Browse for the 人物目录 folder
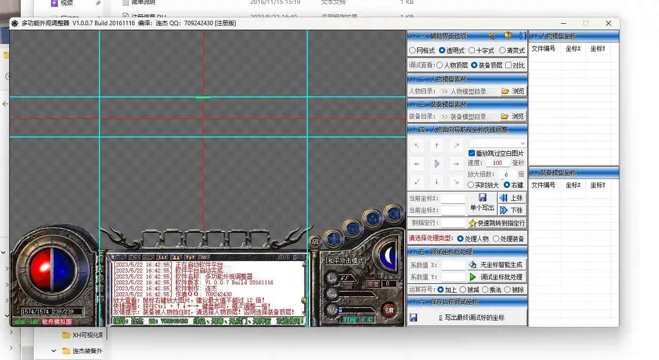The width and height of the screenshot is (659, 360). pyautogui.click(x=513, y=91)
